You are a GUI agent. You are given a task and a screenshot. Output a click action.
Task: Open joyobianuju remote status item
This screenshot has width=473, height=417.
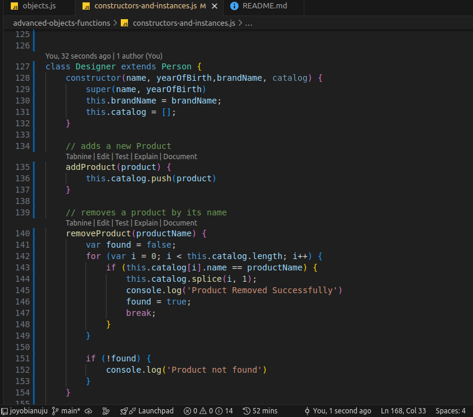pyautogui.click(x=25, y=411)
